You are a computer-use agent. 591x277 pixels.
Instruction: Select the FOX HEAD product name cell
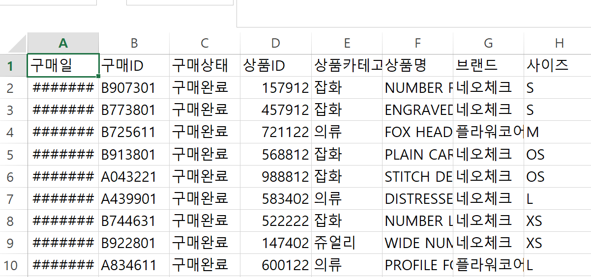click(418, 132)
